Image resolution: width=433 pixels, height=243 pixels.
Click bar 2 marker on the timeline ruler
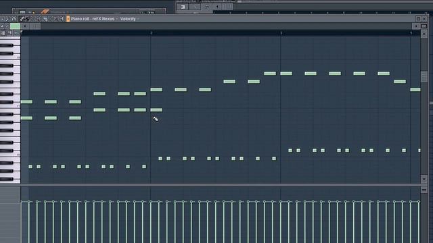(151, 33)
